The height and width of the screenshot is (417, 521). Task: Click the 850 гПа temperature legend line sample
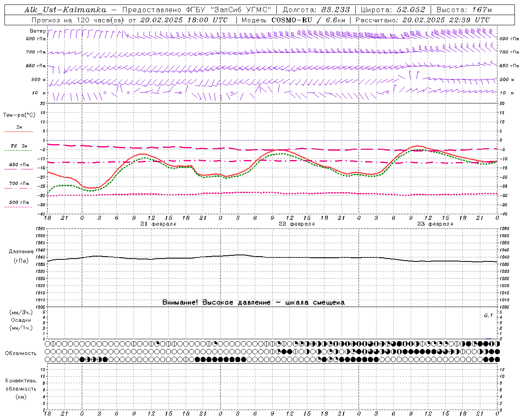click(18, 169)
